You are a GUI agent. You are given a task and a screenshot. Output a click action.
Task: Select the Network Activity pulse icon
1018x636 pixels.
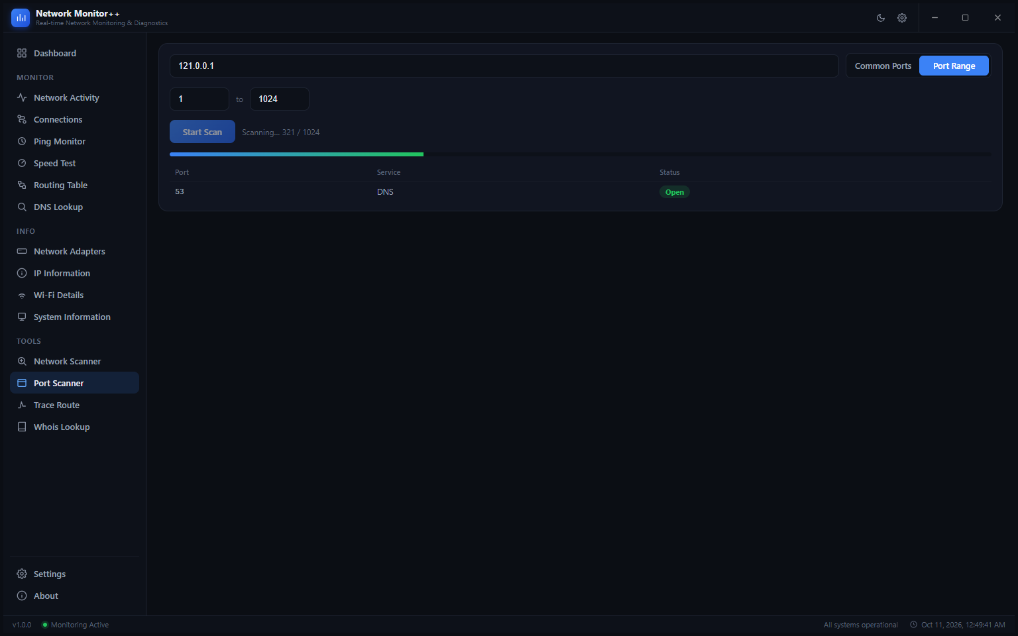[x=22, y=97]
